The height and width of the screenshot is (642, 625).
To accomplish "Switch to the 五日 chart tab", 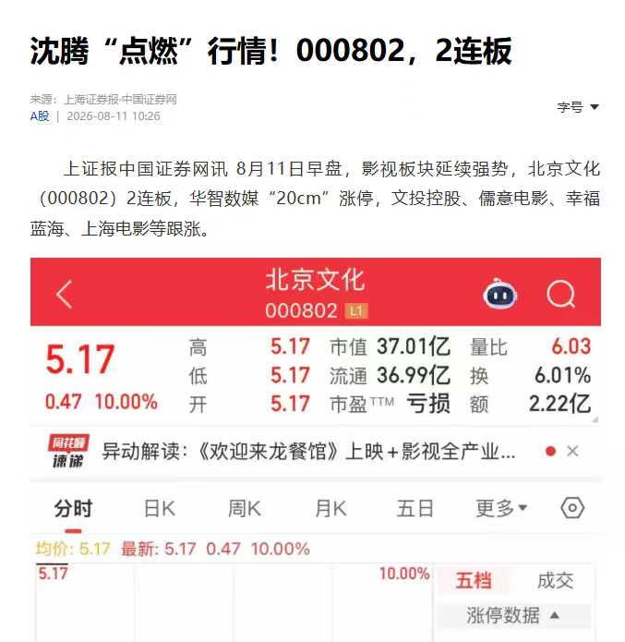I will click(415, 509).
